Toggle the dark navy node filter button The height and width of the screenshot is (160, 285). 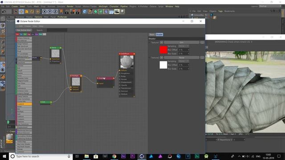pyautogui.click(x=33, y=34)
